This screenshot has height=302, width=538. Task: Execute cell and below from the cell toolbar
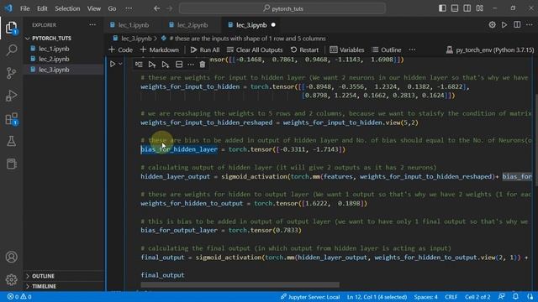coord(166,65)
